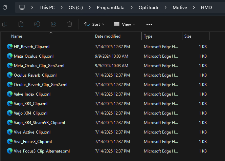
Task: Select file Vive_Focus3_Clip.xml
Action: click(x=33, y=142)
